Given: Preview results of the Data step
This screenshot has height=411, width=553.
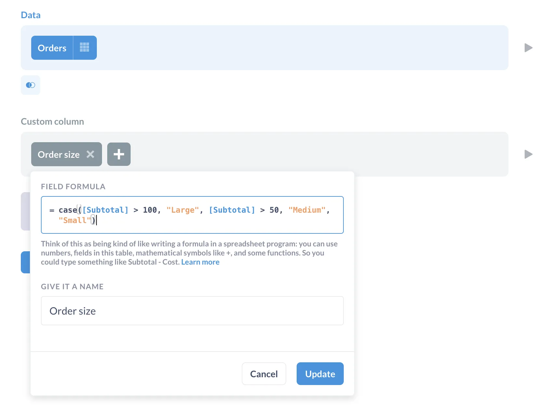Looking at the screenshot, I should point(528,48).
